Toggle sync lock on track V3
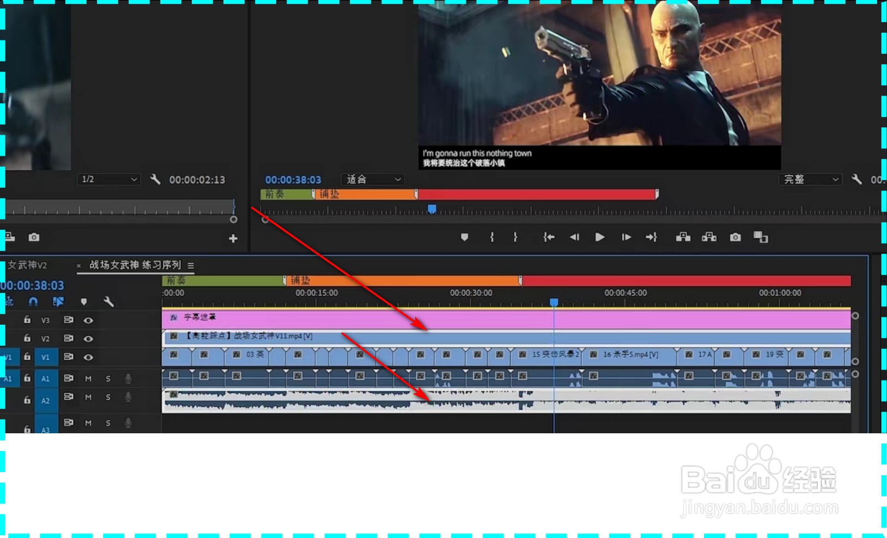 (x=68, y=320)
